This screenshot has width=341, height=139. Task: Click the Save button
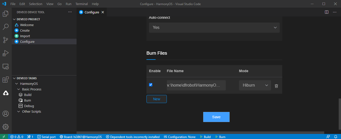pos(216,117)
